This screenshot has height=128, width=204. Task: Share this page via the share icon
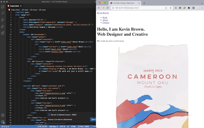[x=166, y=8]
